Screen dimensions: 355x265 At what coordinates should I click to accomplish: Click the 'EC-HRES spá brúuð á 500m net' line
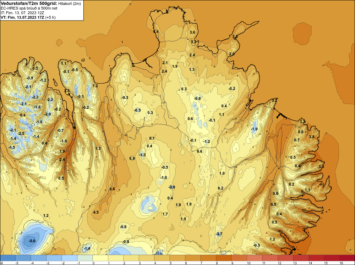[x=29, y=8]
